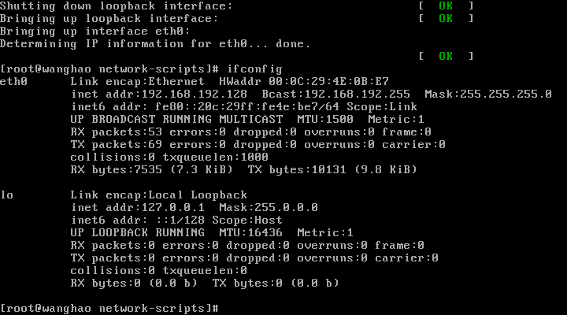Click the loopback address 127.0.0.1
This screenshot has height=315, width=567.
click(x=172, y=208)
